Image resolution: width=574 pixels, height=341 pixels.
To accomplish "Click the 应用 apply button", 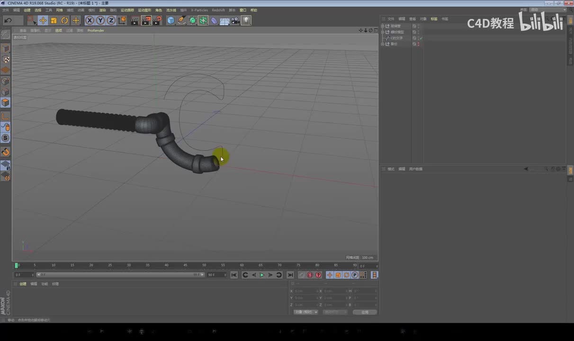I will pos(365,312).
